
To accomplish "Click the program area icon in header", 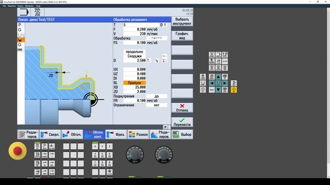I will [x=24, y=12].
